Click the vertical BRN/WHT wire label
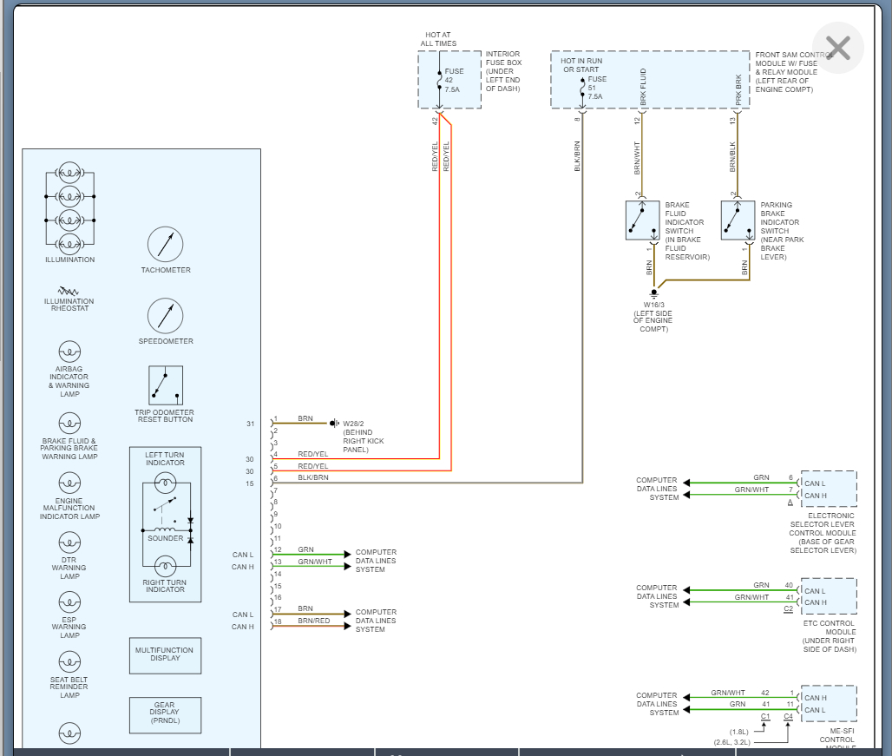Viewport: 892px width, 756px height. point(637,158)
